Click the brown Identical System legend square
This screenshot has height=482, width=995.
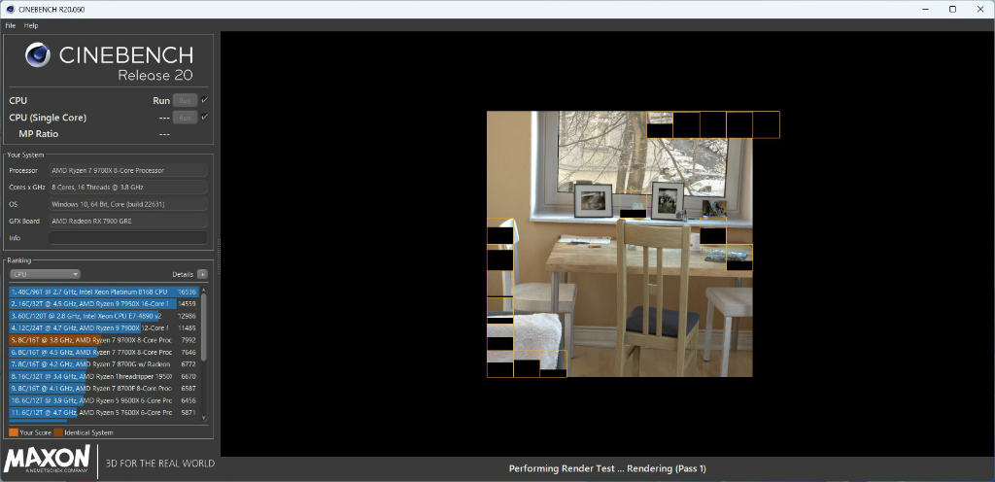pyautogui.click(x=58, y=432)
